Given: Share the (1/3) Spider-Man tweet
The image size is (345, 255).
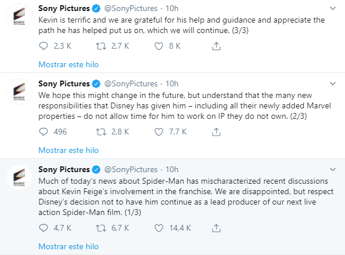Looking at the screenshot, I should [216, 228].
